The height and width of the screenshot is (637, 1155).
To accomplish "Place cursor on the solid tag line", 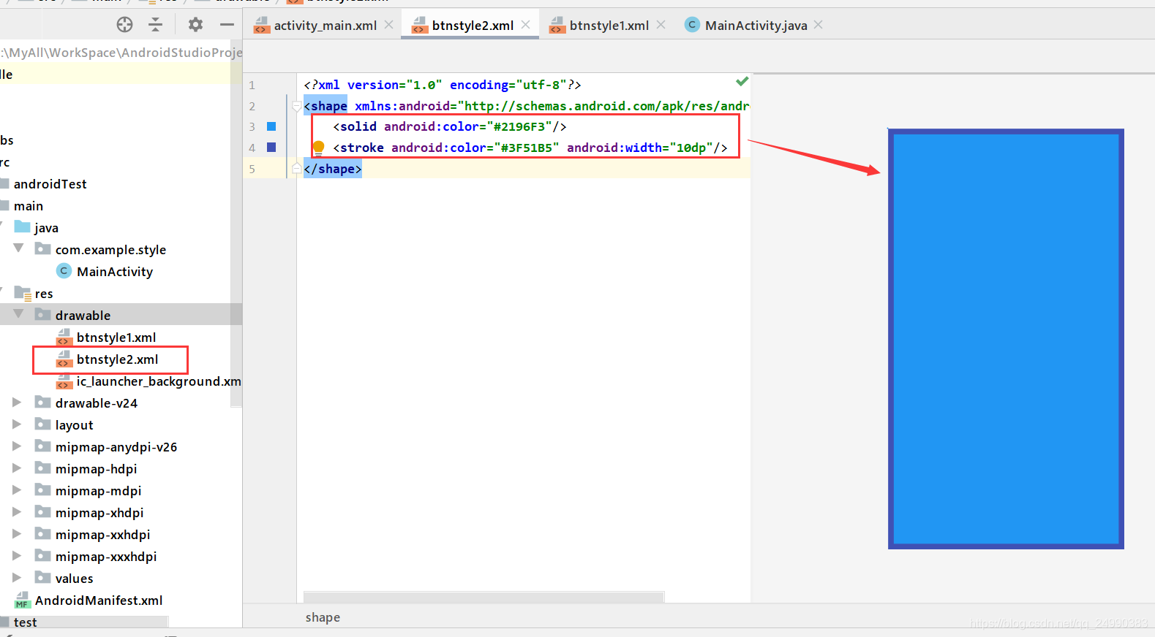I will pyautogui.click(x=450, y=126).
